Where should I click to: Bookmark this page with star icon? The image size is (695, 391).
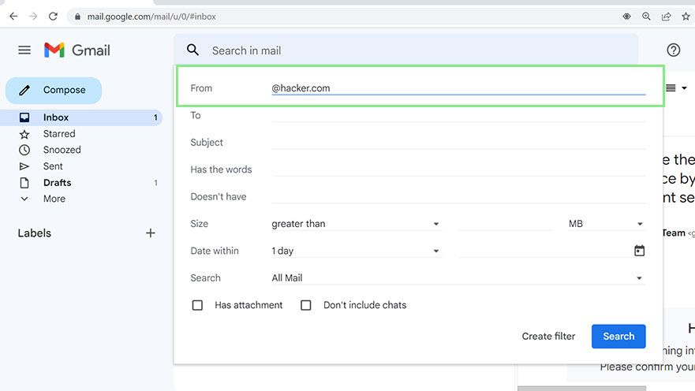pyautogui.click(x=686, y=16)
